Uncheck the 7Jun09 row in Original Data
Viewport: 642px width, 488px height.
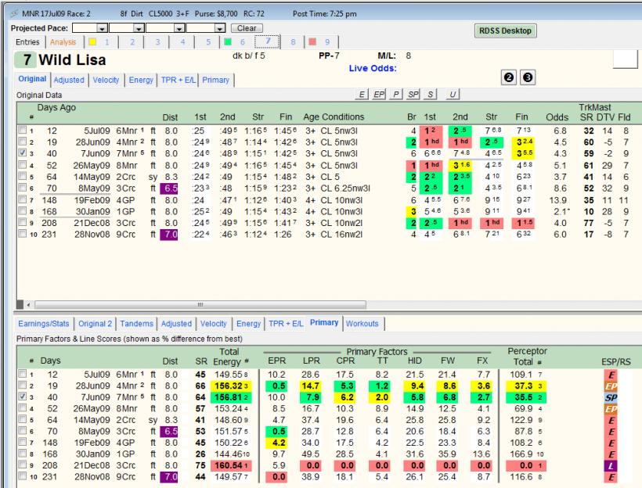tap(22, 153)
